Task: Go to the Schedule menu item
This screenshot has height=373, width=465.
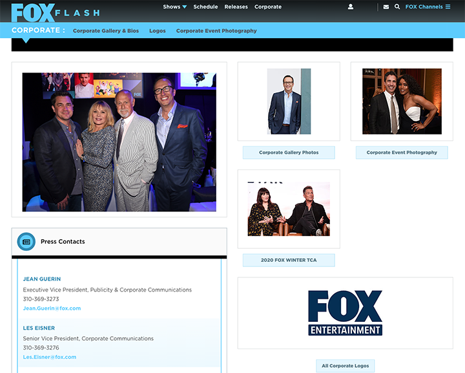Action: click(205, 6)
